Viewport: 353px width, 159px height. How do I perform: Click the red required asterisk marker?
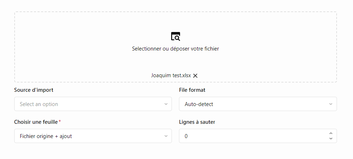60,122
